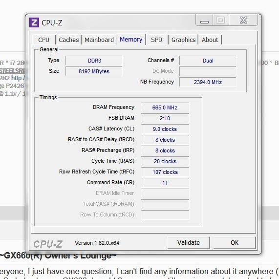
Task: Click the empty DC Mode field
Action: (x=208, y=71)
